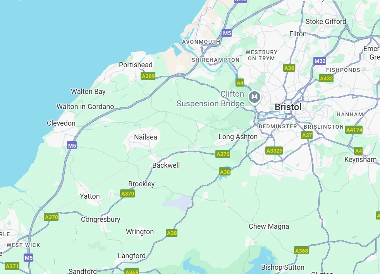Click the A3029 road shield
This screenshot has width=380, height=274.
(274, 151)
